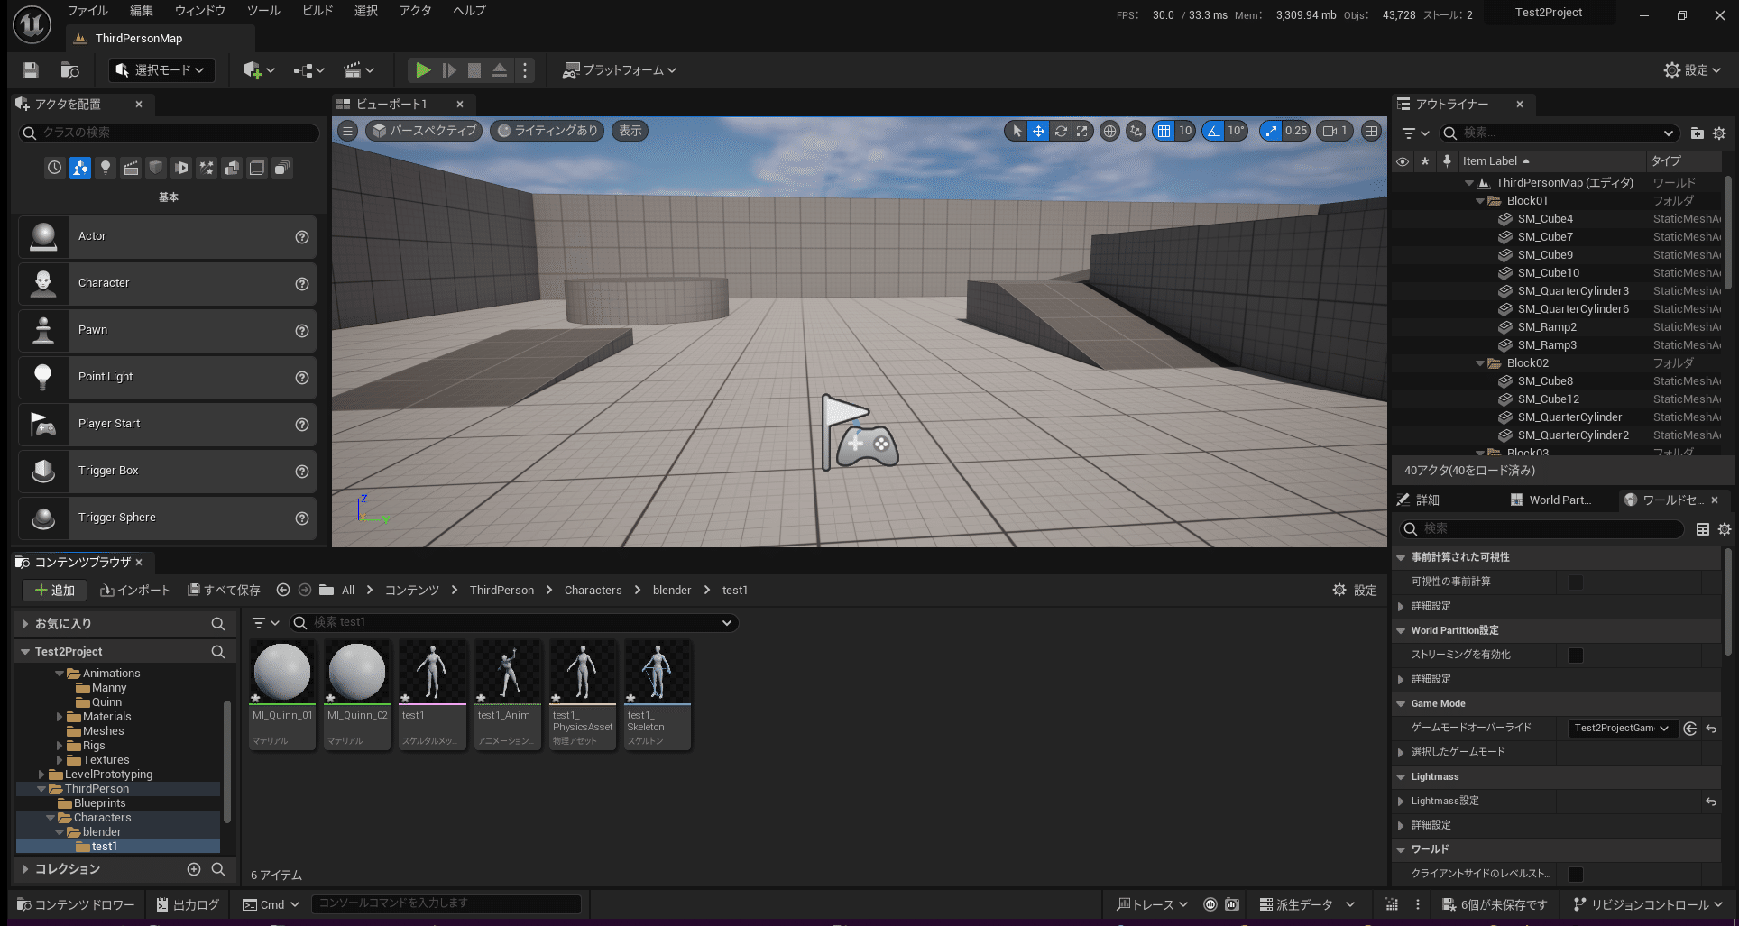Open grid snap value 10 dropdown

(1185, 131)
